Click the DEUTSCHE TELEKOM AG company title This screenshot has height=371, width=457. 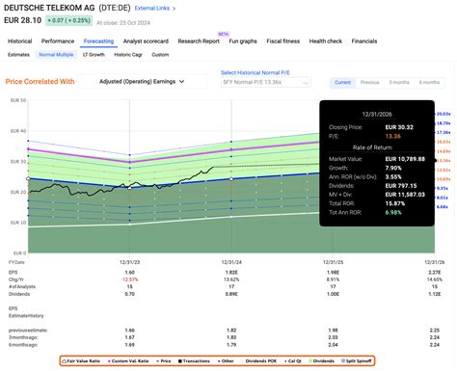tap(49, 8)
